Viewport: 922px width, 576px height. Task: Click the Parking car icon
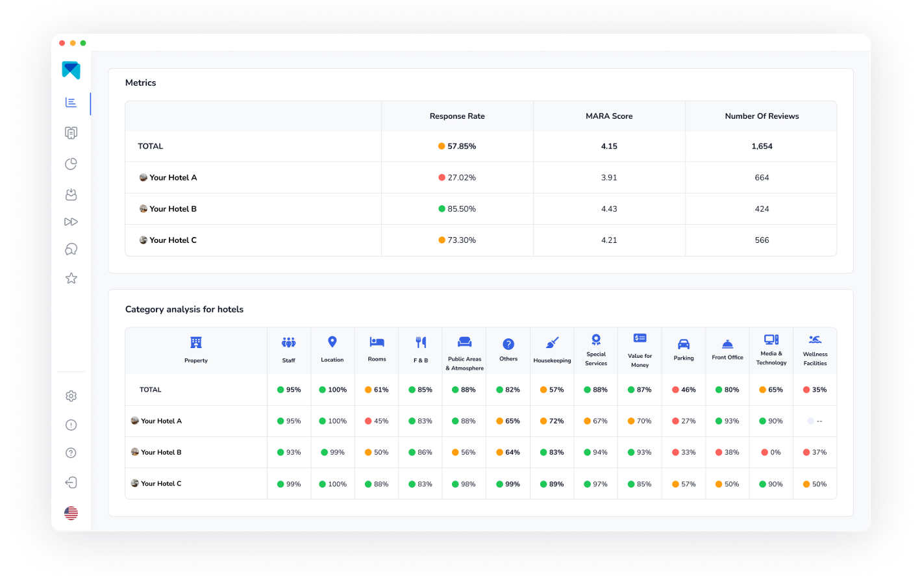(684, 344)
